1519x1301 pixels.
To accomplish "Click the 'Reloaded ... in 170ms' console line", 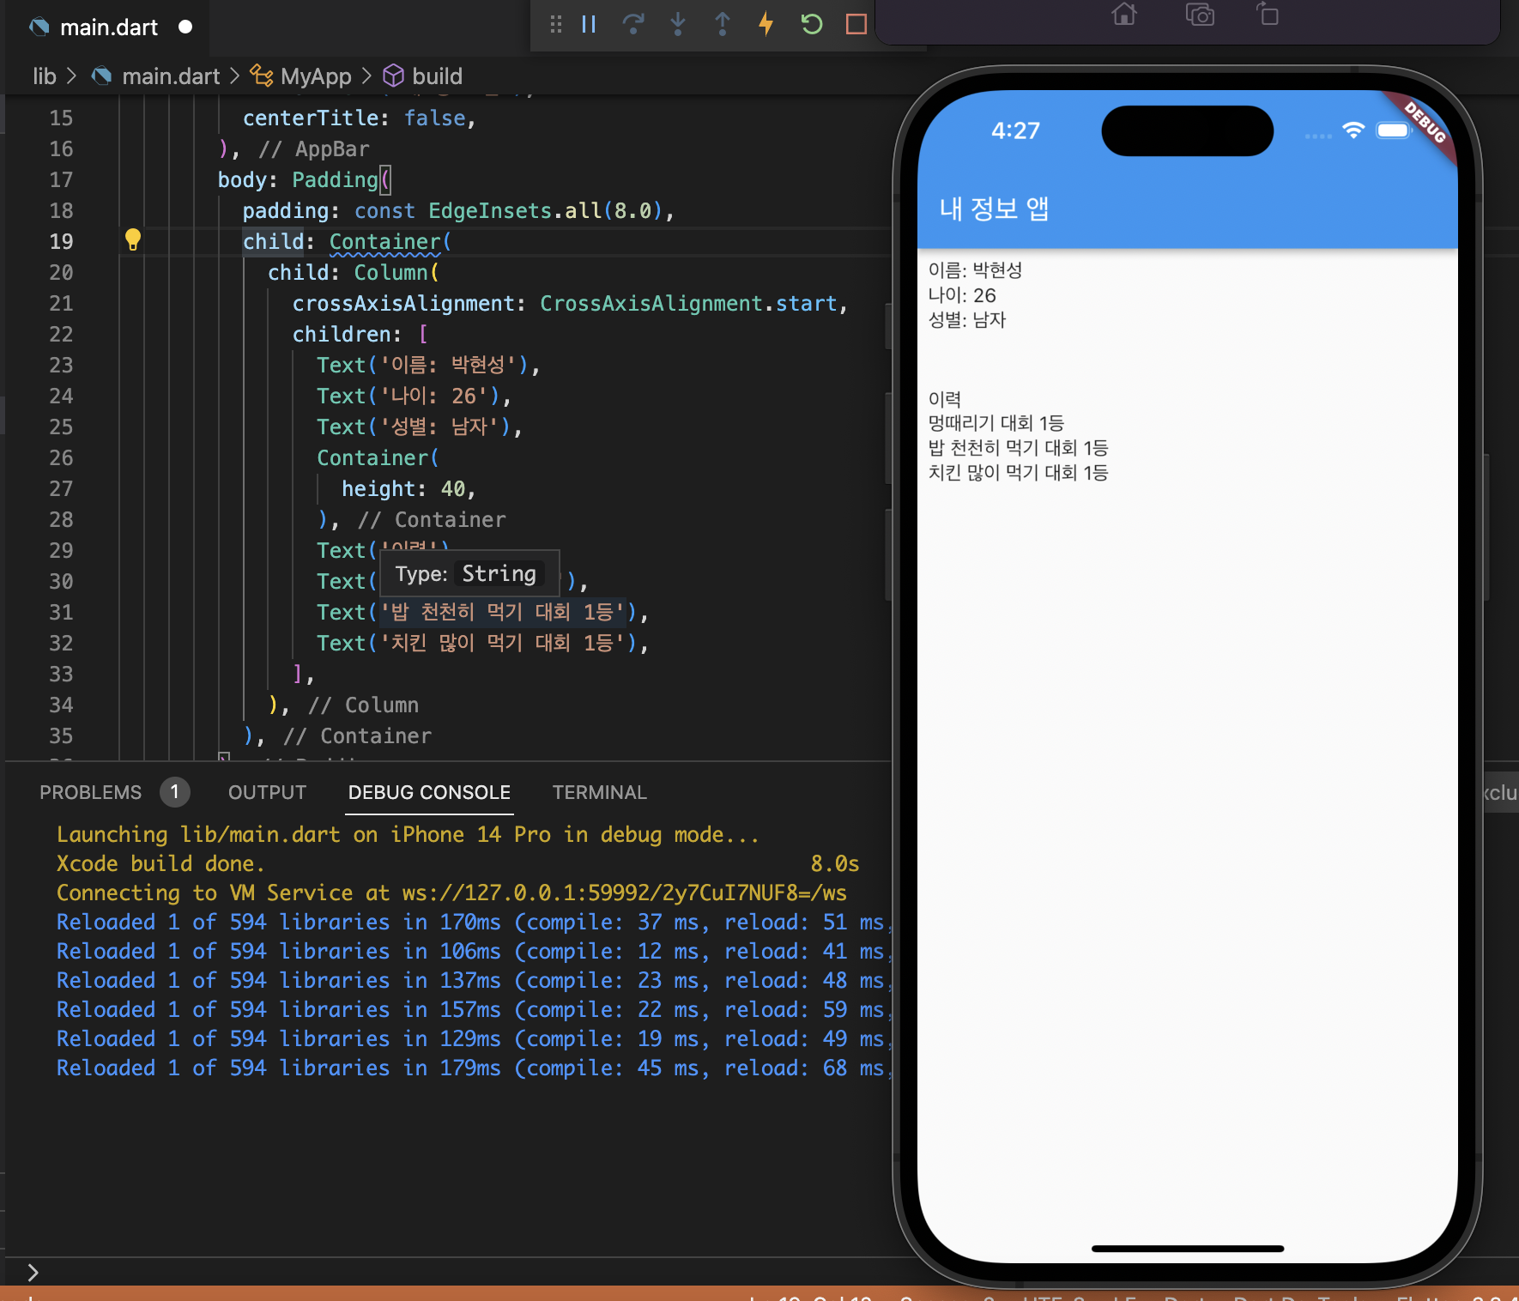I will [474, 923].
